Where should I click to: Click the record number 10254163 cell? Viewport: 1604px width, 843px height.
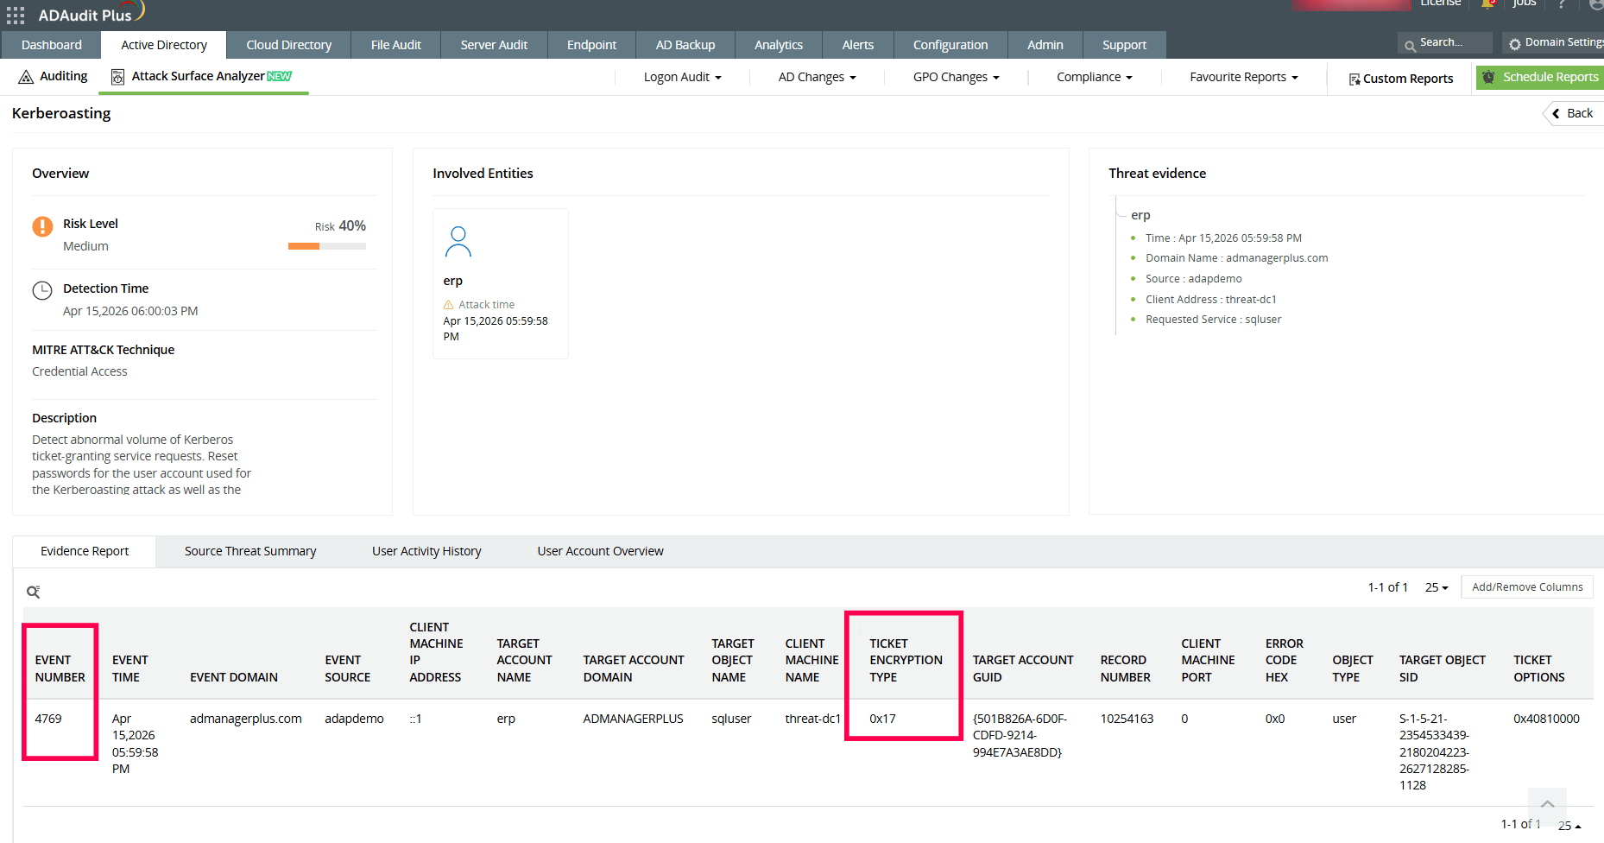(1127, 719)
